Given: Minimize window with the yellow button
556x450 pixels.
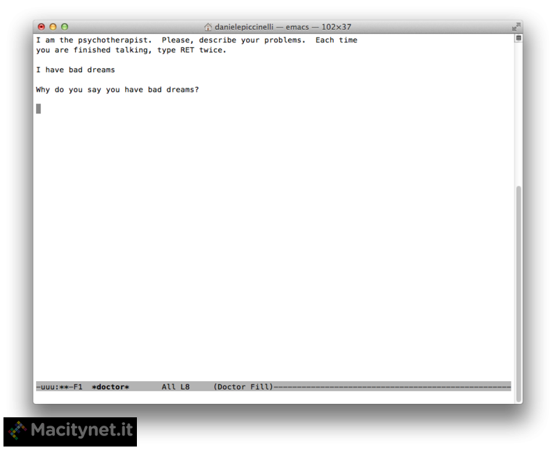Looking at the screenshot, I should pos(53,26).
